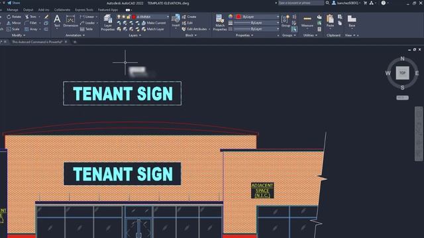Click the user account name
Viewport: 424px width, 238px height.
pyautogui.click(x=347, y=3)
